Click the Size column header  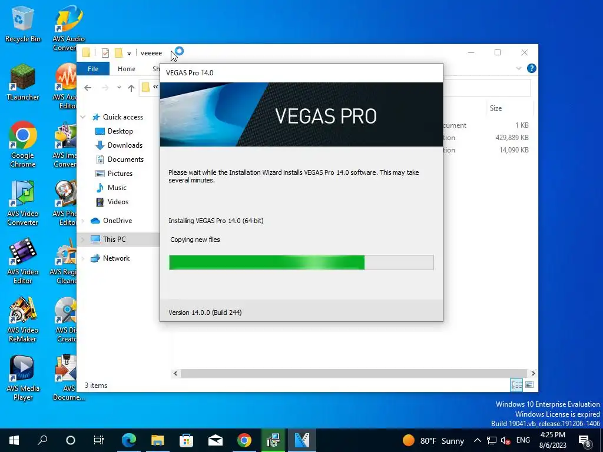tap(509, 108)
